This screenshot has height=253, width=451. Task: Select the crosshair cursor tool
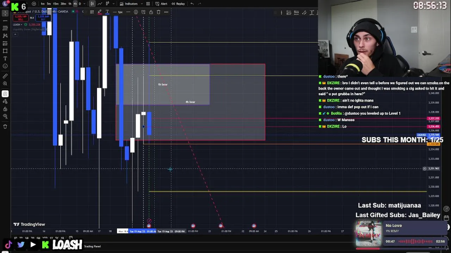pyautogui.click(x=5, y=13)
